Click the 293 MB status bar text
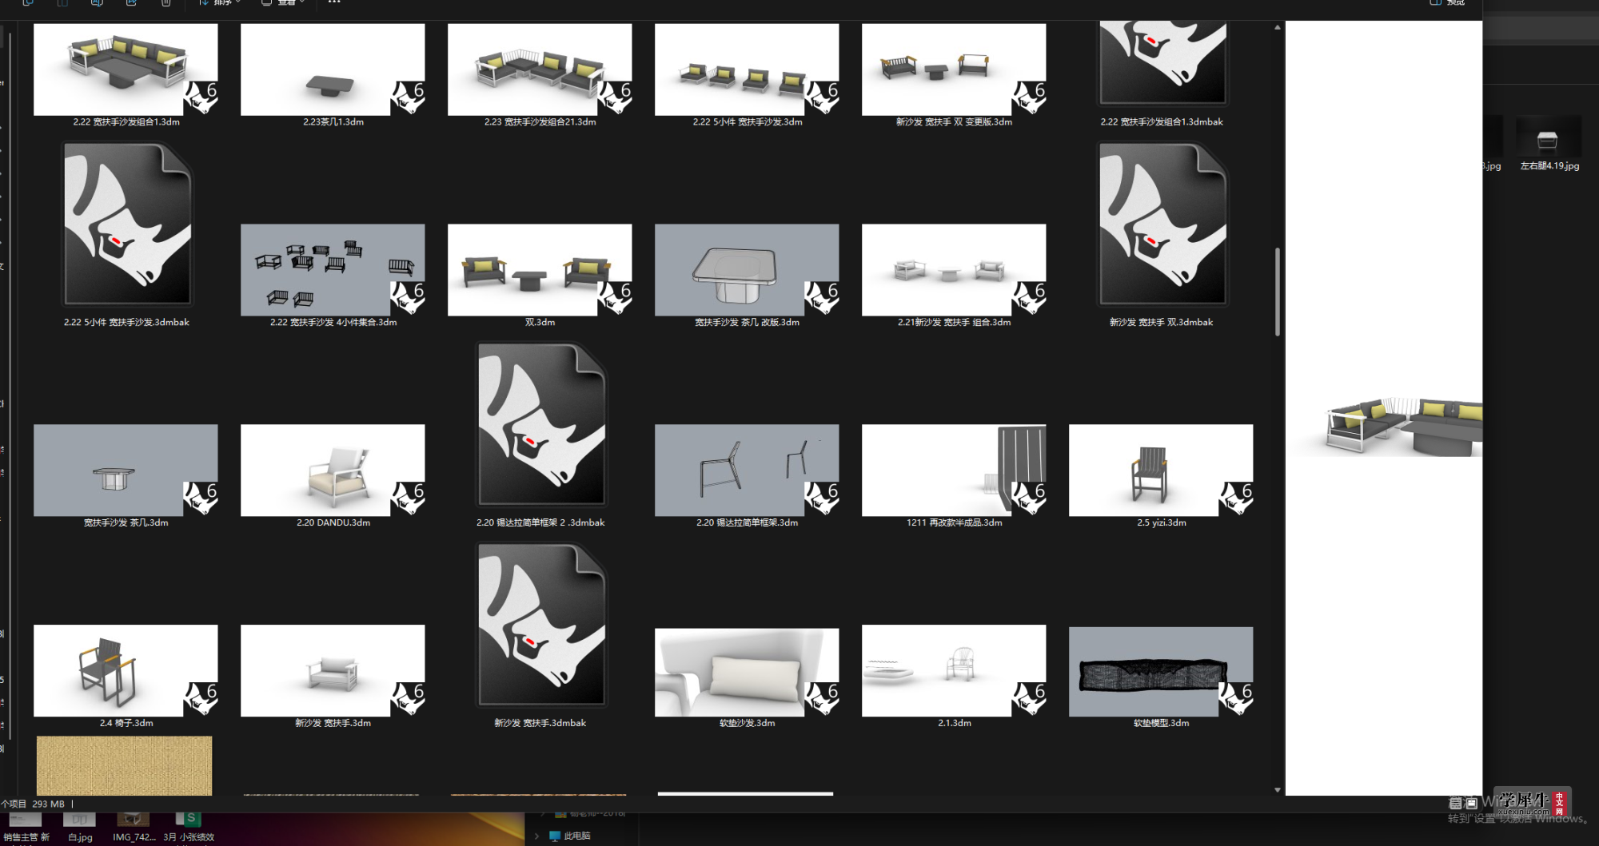1599x846 pixels. coord(48,804)
